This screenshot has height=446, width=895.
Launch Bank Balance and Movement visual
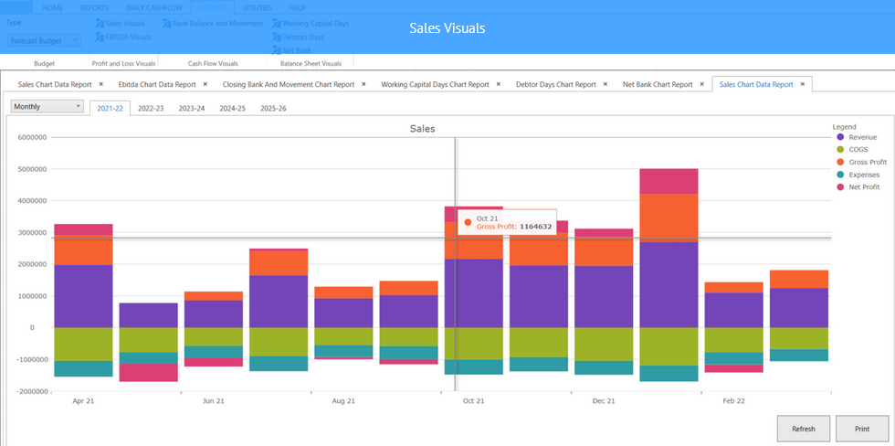[212, 23]
